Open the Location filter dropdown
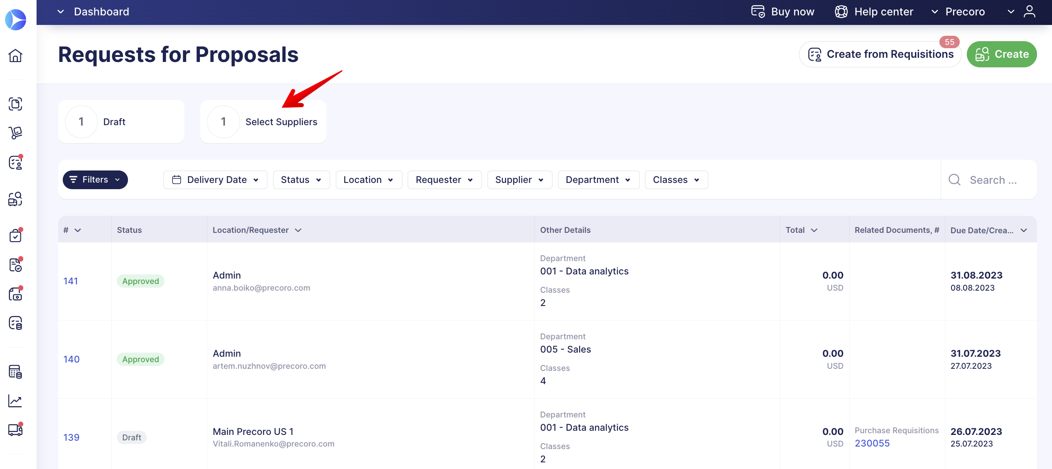The width and height of the screenshot is (1052, 469). point(369,180)
